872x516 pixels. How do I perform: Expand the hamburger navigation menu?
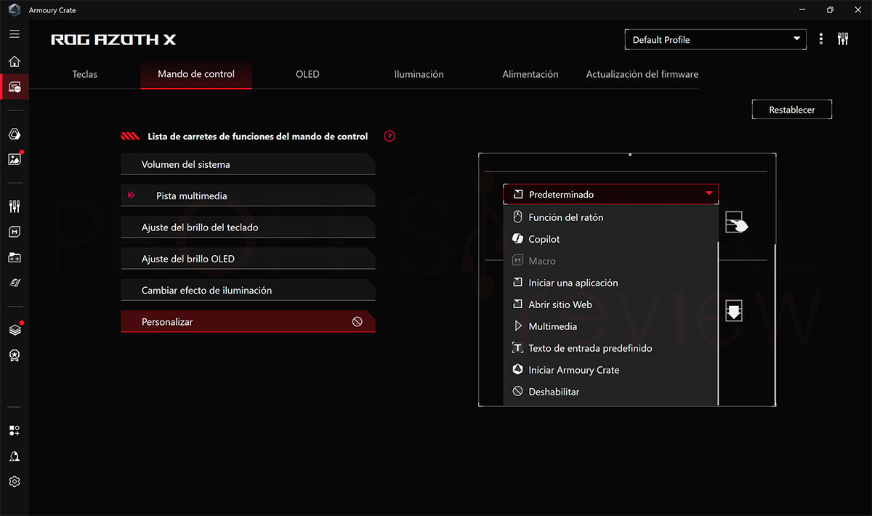coord(15,34)
